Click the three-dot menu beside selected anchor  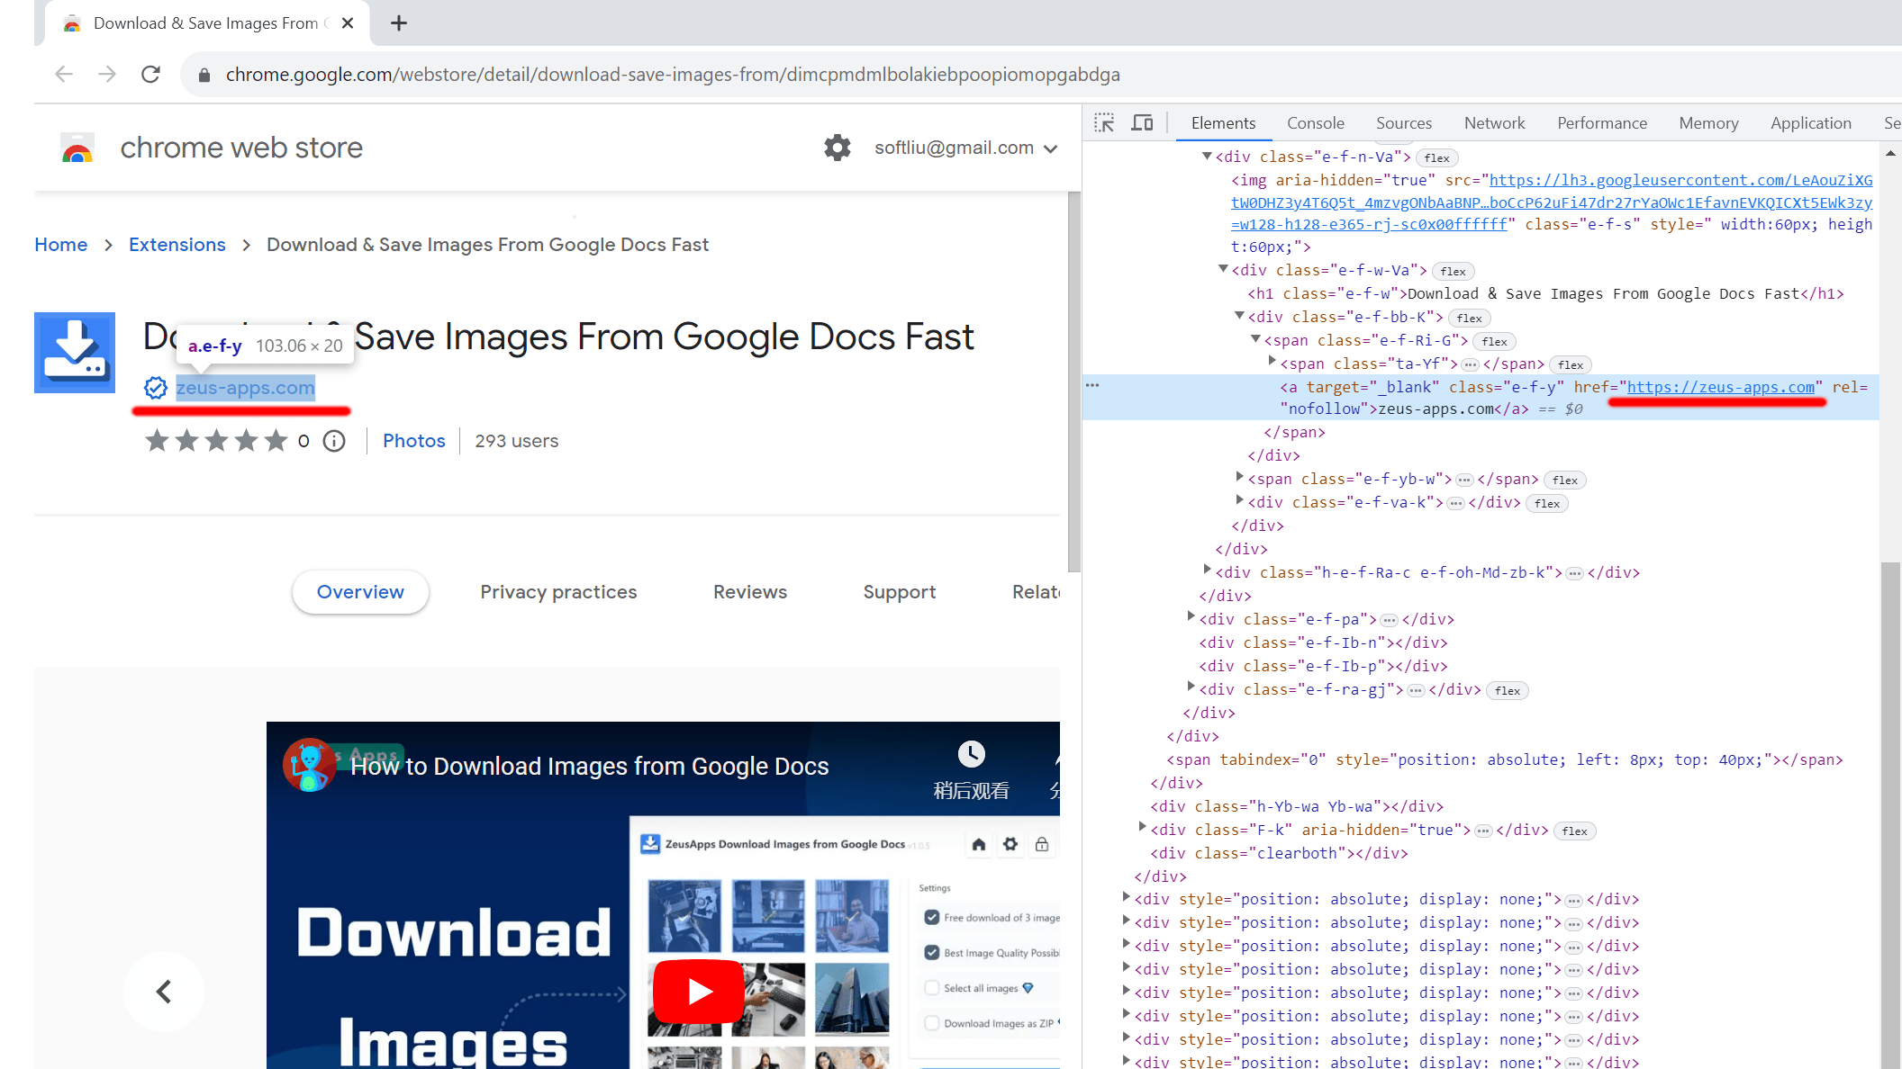1092,386
